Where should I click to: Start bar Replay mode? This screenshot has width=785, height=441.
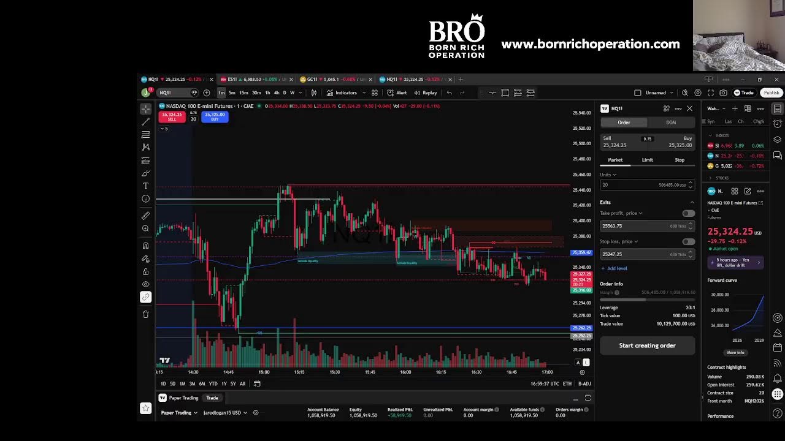[x=425, y=92]
